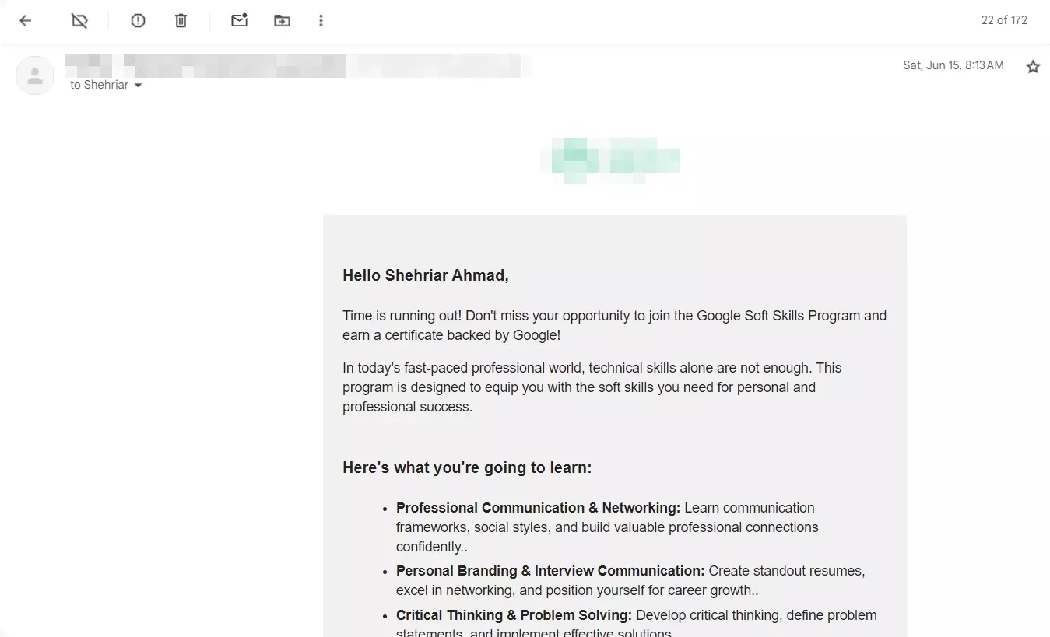Open recipient details via 'to Shehriar'

[x=100, y=85]
